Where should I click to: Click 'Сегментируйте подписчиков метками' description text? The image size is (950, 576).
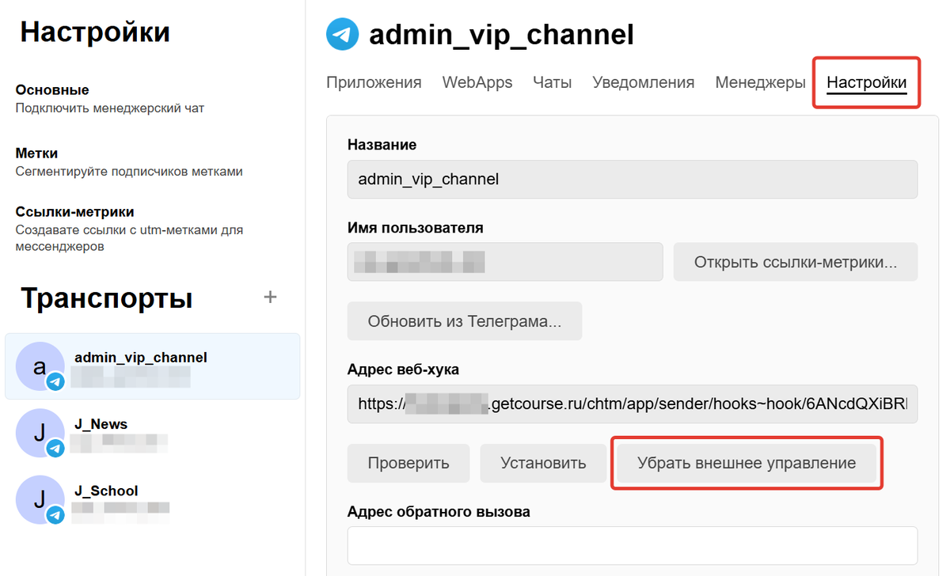click(129, 172)
